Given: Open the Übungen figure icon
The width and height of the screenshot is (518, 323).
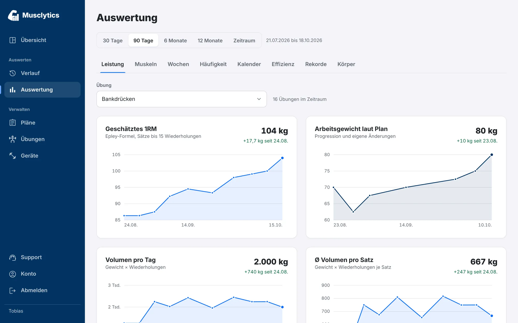Looking at the screenshot, I should point(13,139).
